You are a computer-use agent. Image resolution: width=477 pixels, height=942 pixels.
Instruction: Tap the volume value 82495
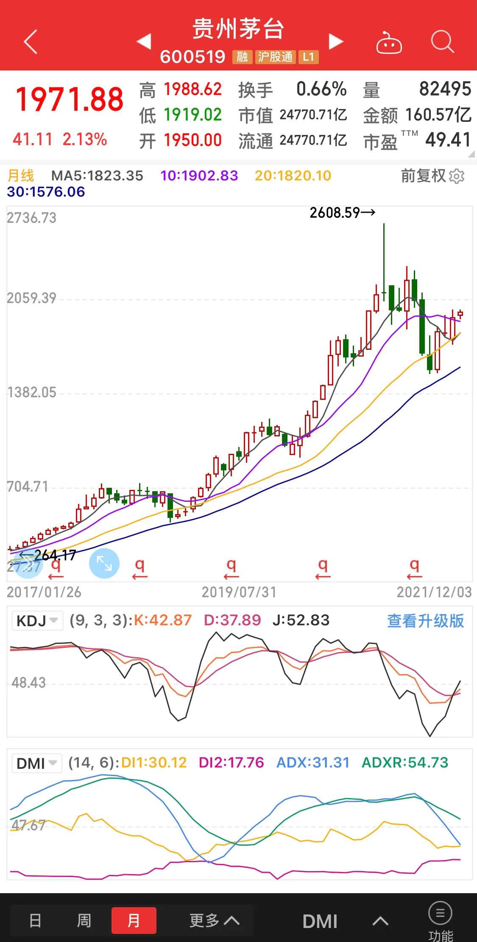pos(445,89)
